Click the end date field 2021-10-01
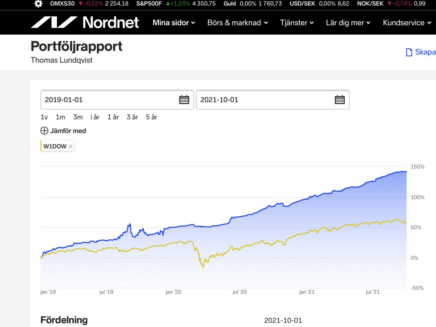 tap(273, 100)
